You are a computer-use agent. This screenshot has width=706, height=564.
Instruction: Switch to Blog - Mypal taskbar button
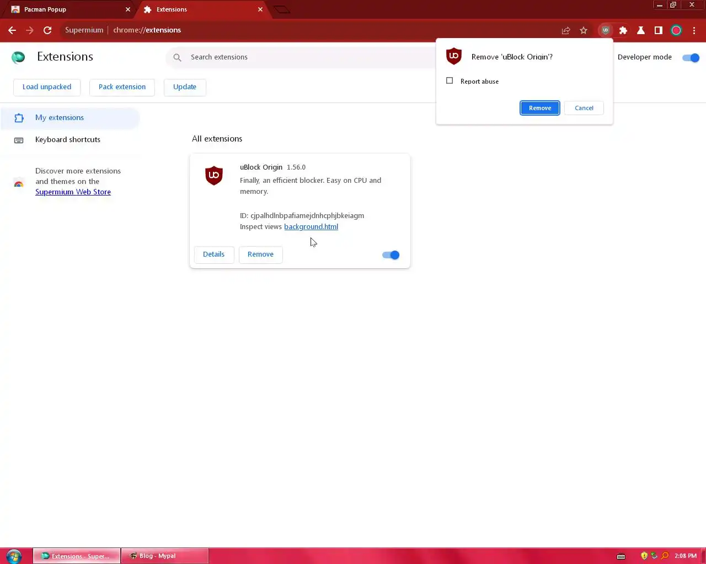[x=164, y=556]
